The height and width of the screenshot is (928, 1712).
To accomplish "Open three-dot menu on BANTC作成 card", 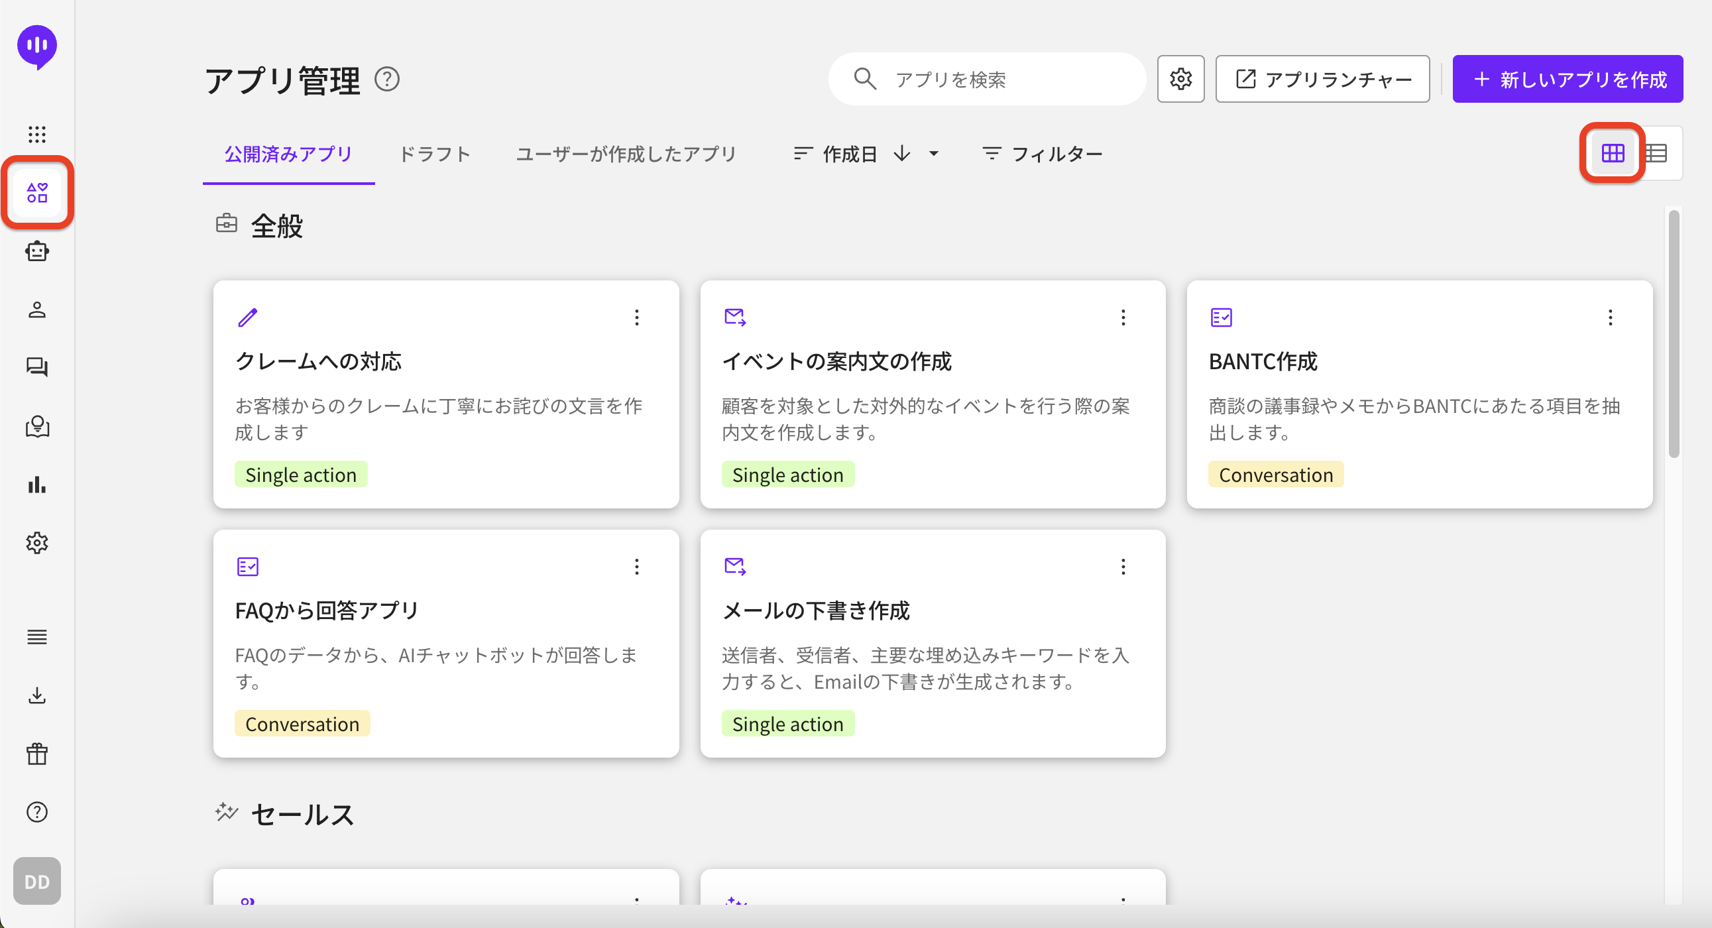I will 1610,318.
